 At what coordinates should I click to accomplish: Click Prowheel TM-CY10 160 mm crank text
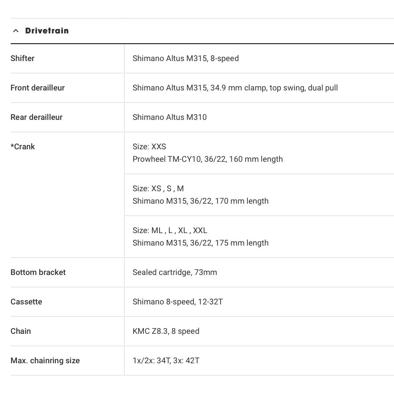pos(207,159)
